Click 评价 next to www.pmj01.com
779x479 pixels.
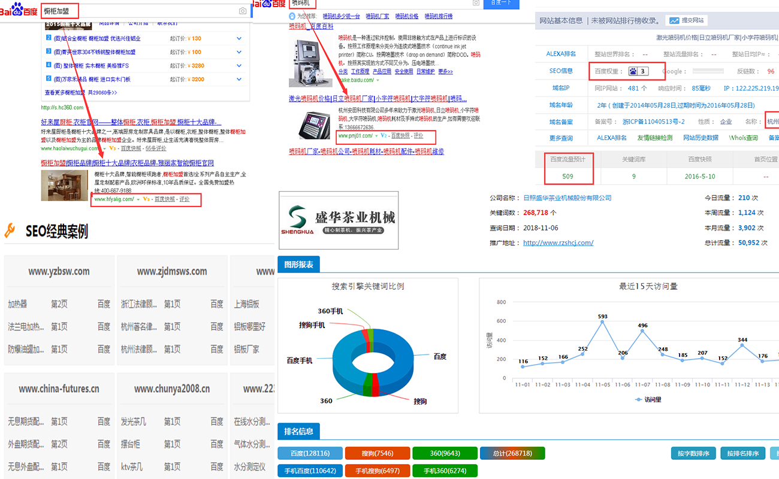tap(418, 136)
